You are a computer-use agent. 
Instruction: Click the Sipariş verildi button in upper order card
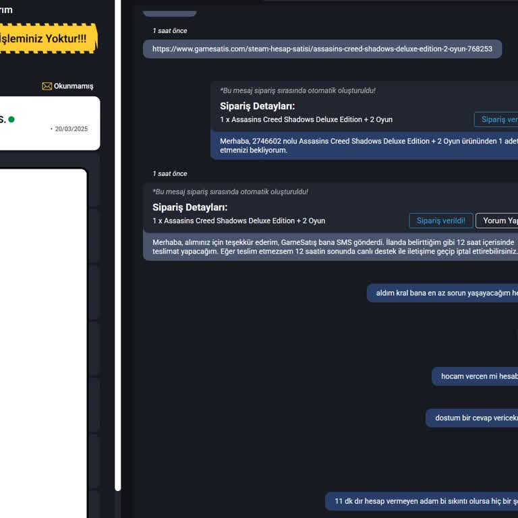(496, 119)
